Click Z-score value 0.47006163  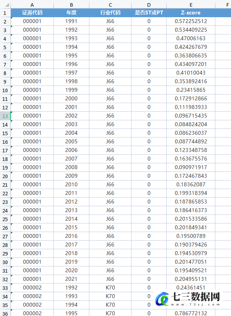(x=191, y=38)
